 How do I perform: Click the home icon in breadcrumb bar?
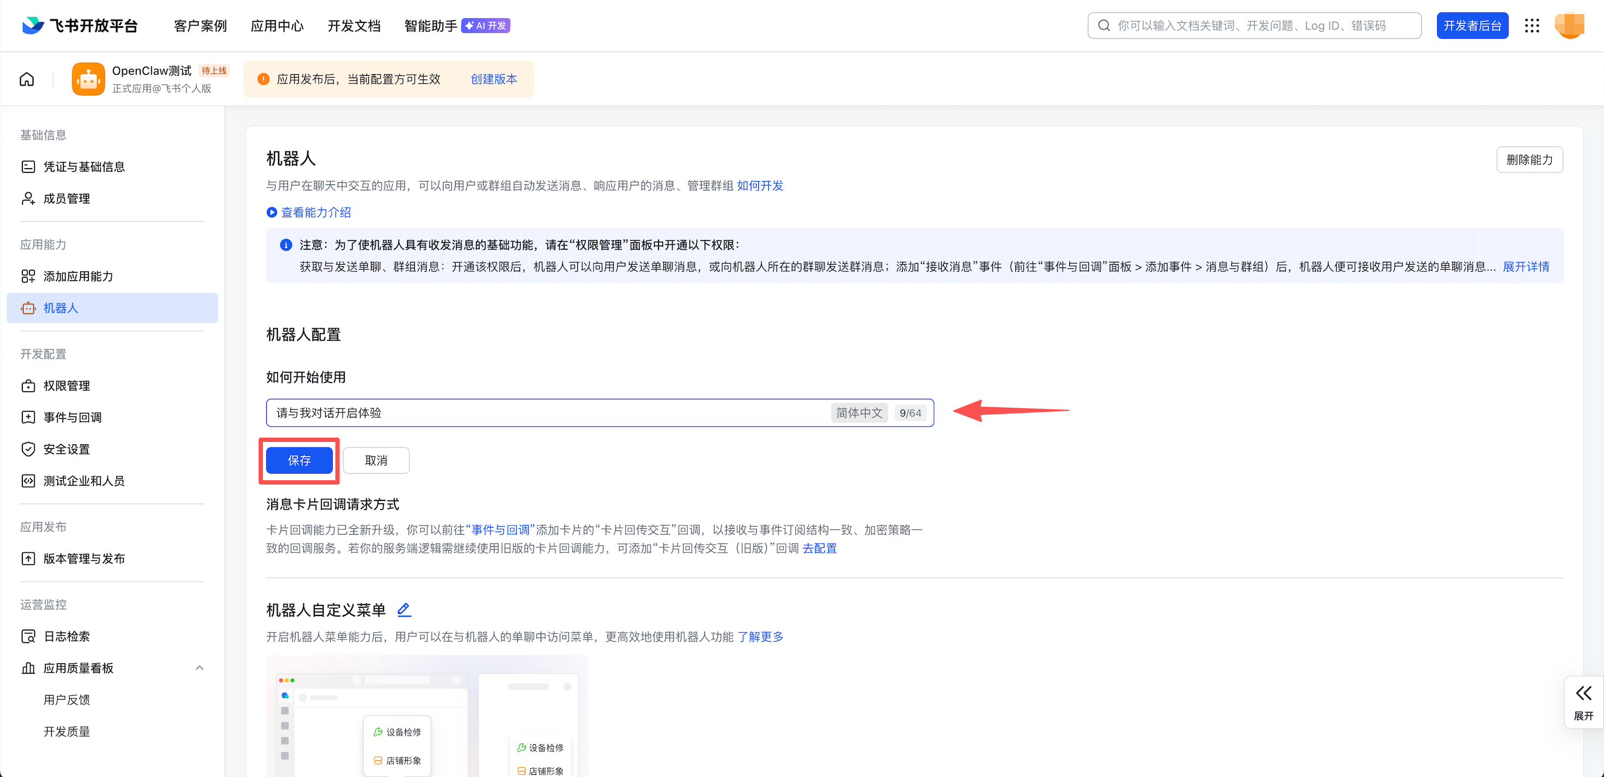[27, 79]
